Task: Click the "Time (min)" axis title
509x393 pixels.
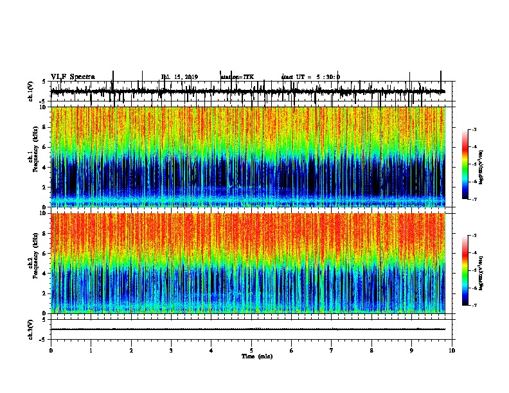Action: (257, 356)
